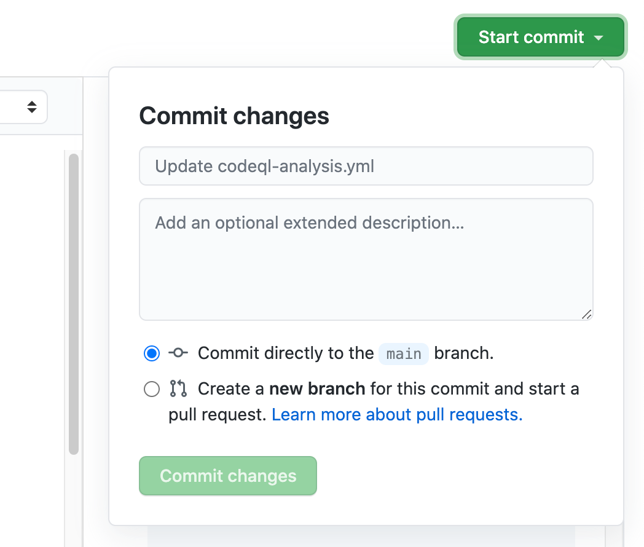Click the up-down arrows selector icon
644x547 pixels.
pyautogui.click(x=31, y=106)
